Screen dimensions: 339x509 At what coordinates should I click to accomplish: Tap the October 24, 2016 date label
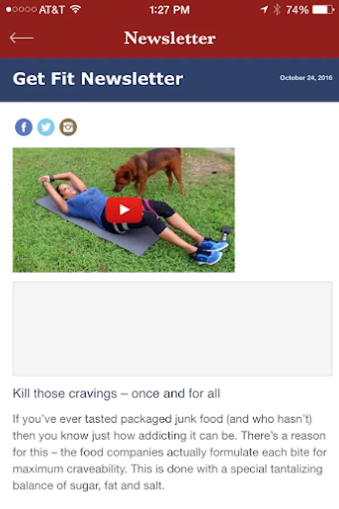(x=306, y=77)
